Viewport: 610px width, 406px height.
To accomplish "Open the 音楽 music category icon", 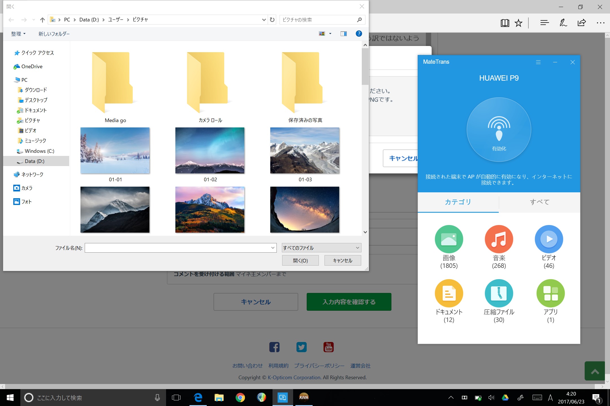I will [x=499, y=239].
